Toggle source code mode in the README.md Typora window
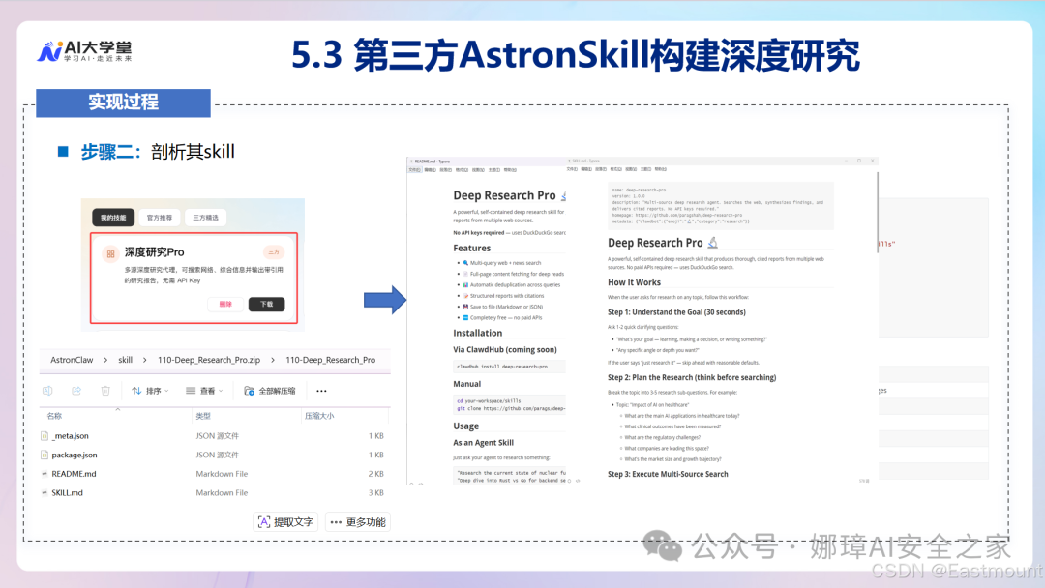 coord(421,484)
